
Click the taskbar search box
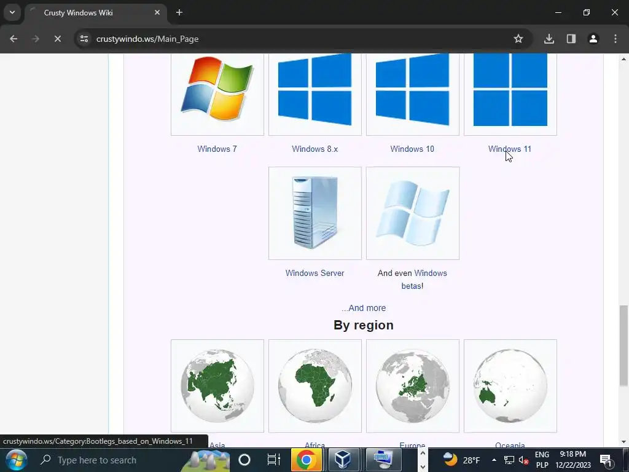click(133, 460)
